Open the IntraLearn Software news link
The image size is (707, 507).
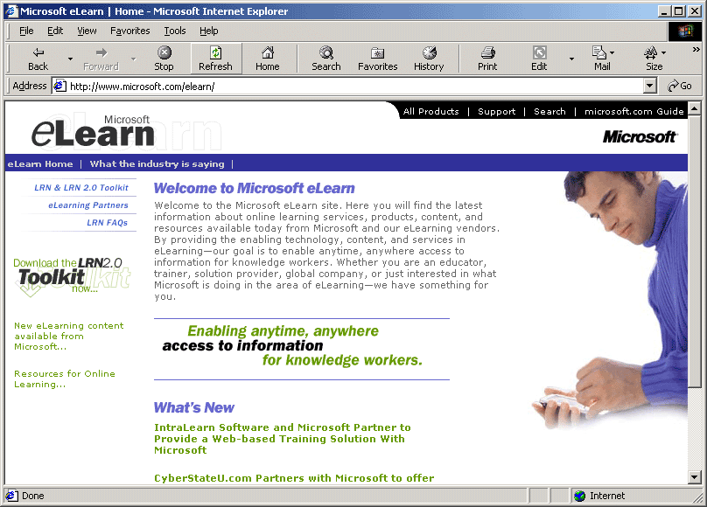[x=283, y=439]
